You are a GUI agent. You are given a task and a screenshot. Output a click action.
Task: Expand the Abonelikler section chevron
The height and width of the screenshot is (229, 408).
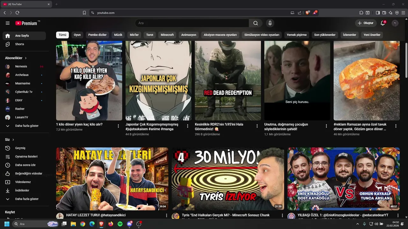pos(26,58)
